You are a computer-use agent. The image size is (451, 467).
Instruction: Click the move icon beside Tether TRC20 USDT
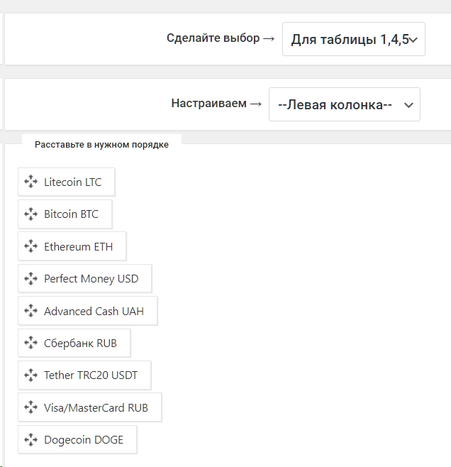click(x=30, y=375)
